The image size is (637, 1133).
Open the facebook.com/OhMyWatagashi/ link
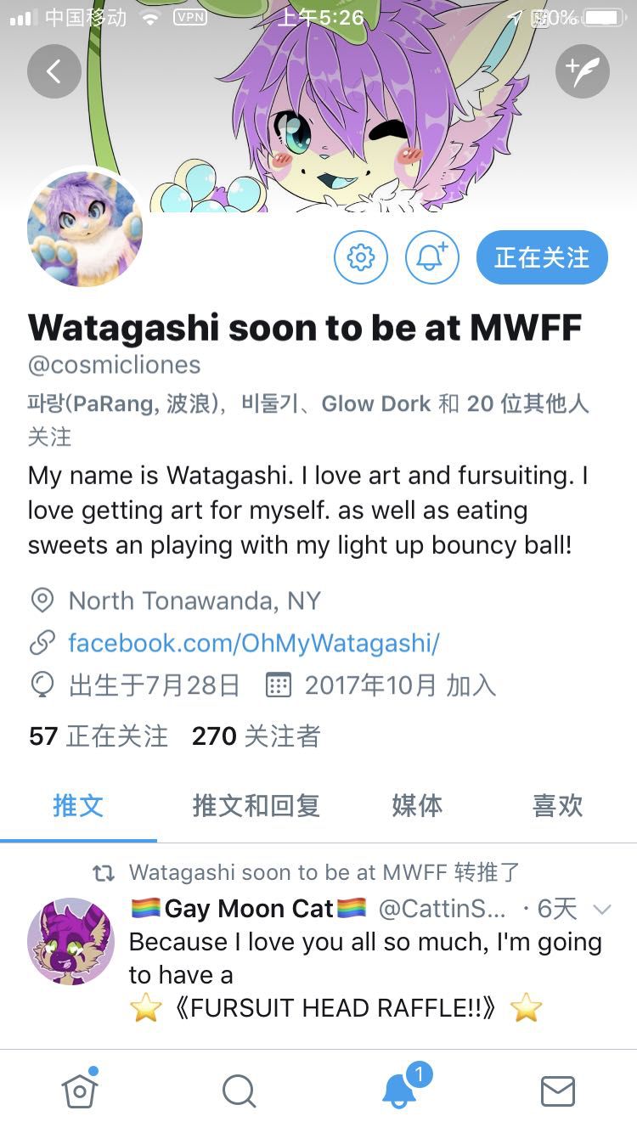254,643
